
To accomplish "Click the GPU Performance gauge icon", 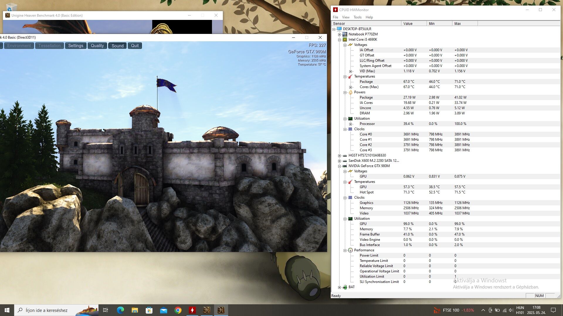I will tap(350, 250).
